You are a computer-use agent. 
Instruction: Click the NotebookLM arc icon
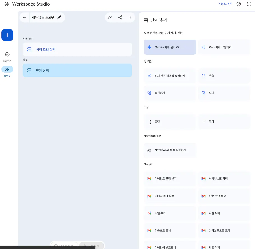click(149, 150)
